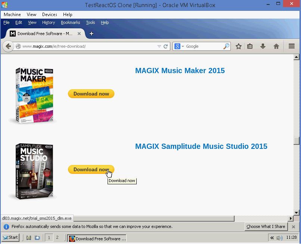Download now for Samplitude Music Studio 2015
Image resolution: width=301 pixels, height=244 pixels.
pos(91,170)
